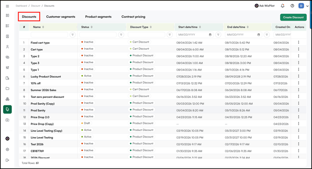Sort by Discount Type column

150,27
